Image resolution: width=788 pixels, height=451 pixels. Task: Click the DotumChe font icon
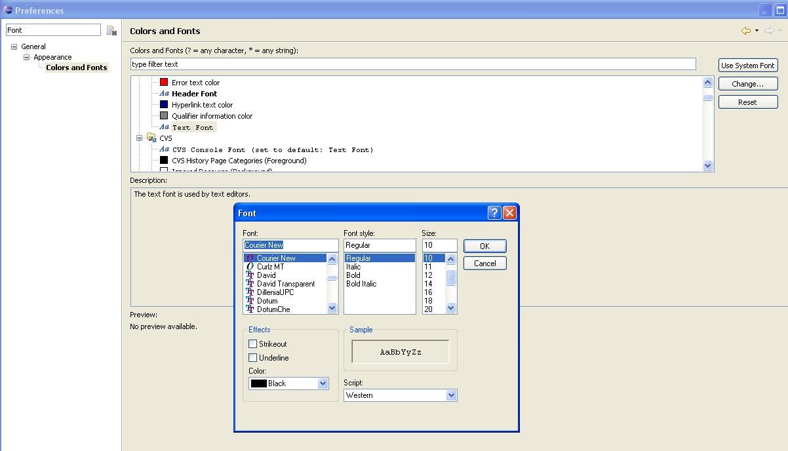(x=250, y=309)
